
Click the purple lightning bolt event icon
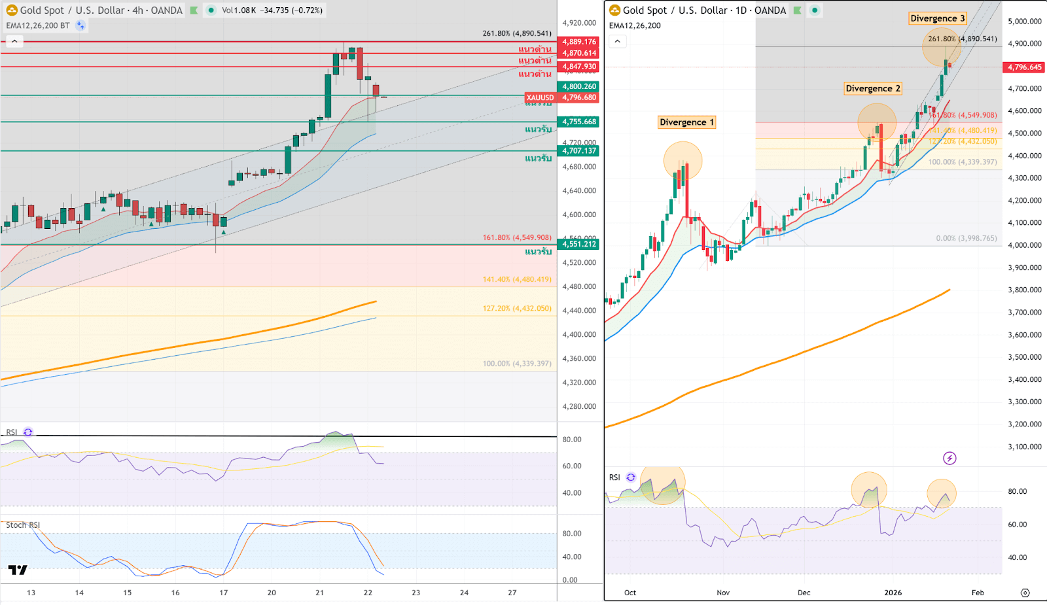(x=949, y=458)
